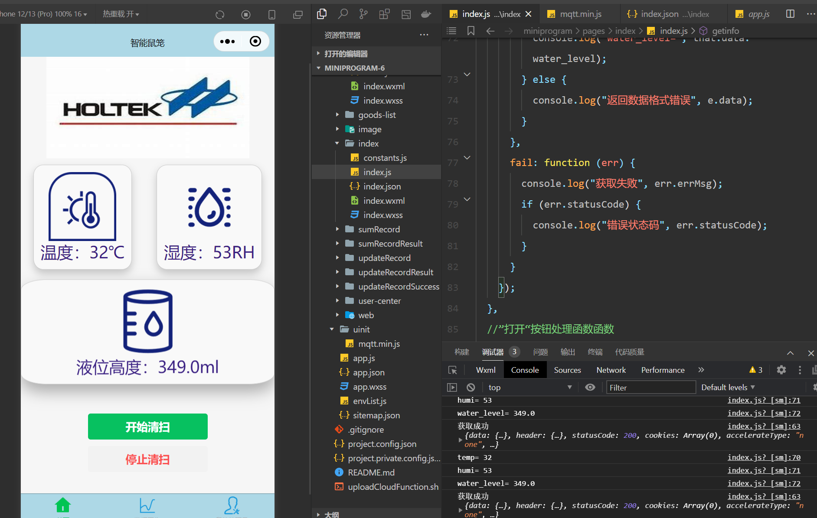
Task: Go to home tab in mini program
Action: pos(63,505)
